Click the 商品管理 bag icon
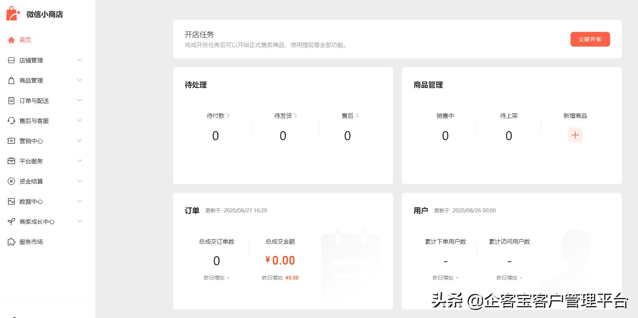638x318 pixels. click(11, 80)
